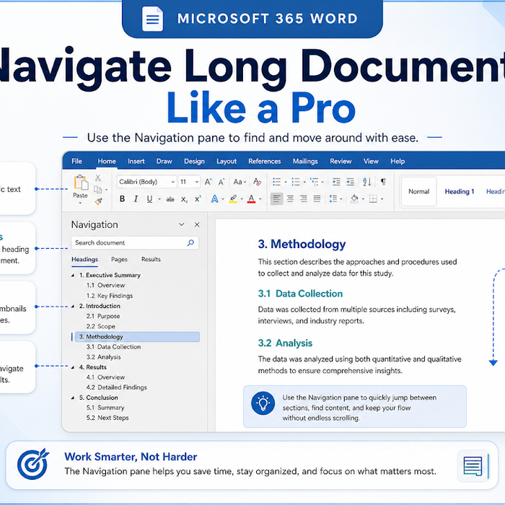Apply superscript formatting

pyautogui.click(x=198, y=199)
